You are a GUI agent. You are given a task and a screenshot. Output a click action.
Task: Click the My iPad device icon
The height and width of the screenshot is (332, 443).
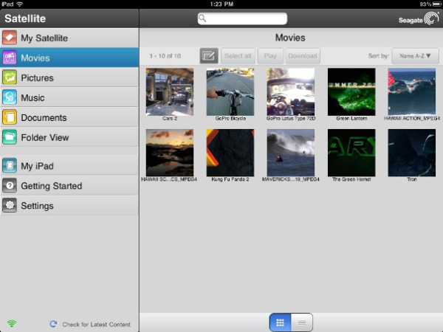pyautogui.click(x=10, y=166)
